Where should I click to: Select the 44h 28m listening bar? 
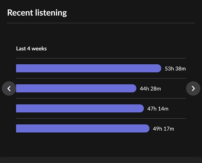(76, 89)
